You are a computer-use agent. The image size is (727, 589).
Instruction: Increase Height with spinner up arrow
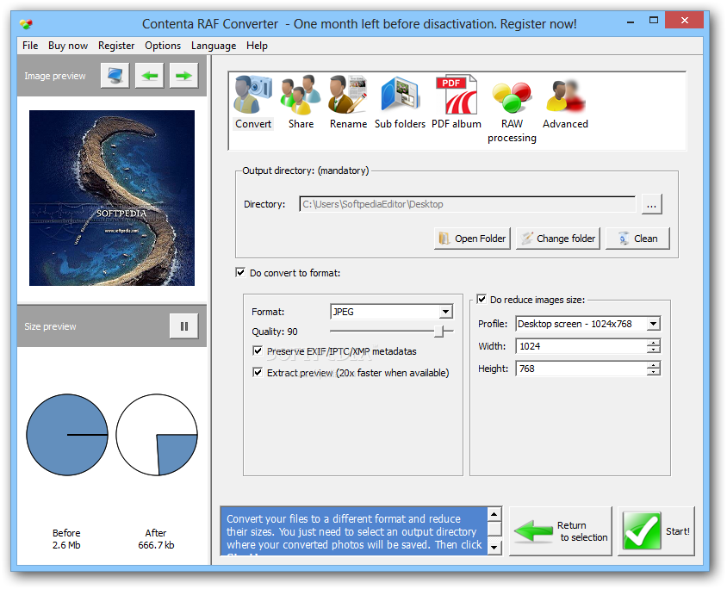pos(653,365)
